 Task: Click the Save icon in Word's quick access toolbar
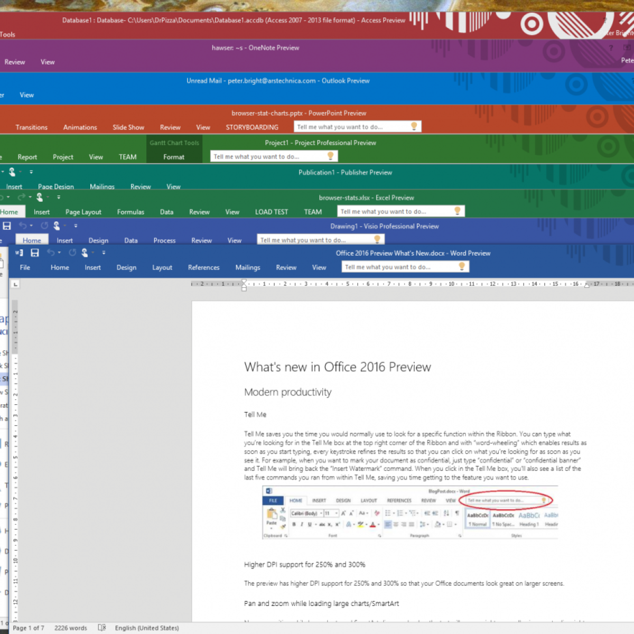point(35,253)
